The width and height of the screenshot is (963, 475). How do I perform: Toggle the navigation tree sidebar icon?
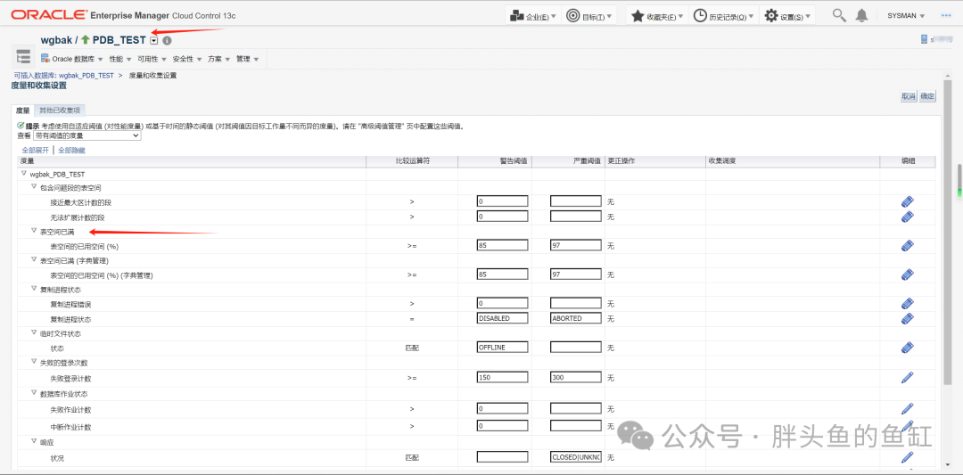[x=23, y=57]
